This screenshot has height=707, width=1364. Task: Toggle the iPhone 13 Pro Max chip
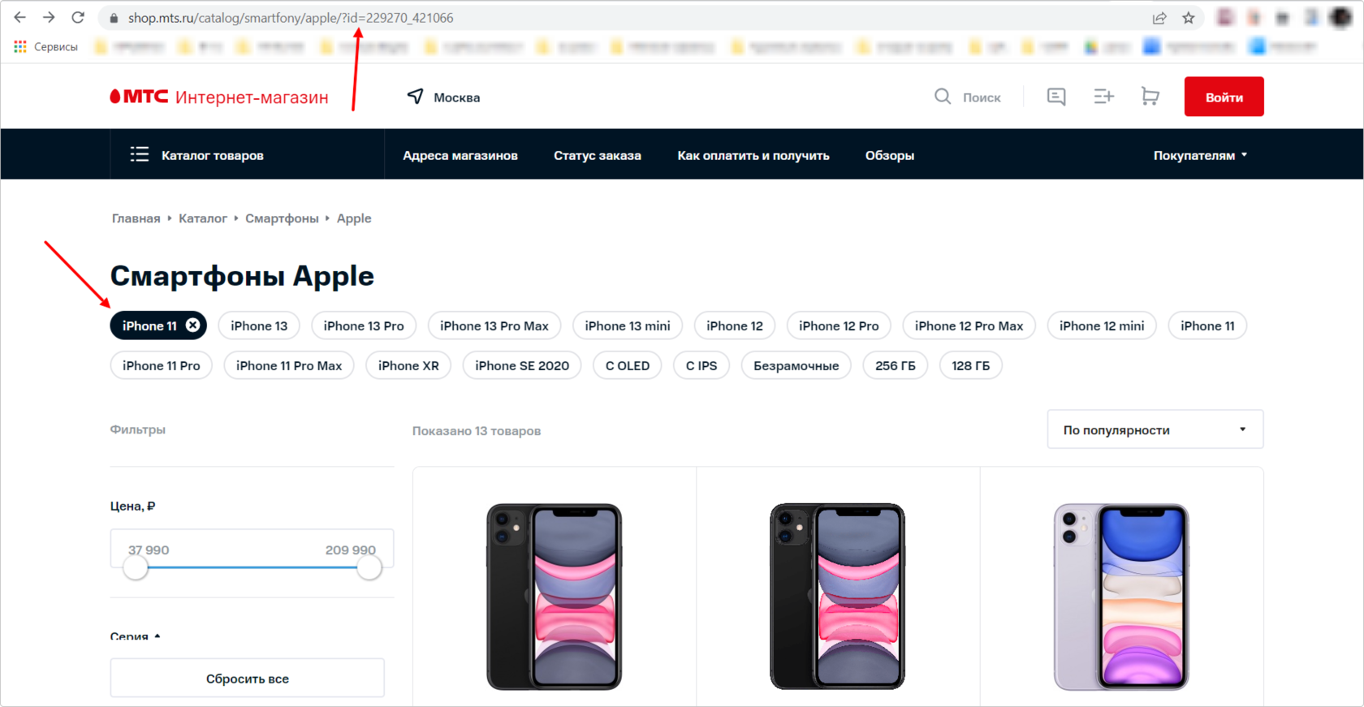pos(494,325)
